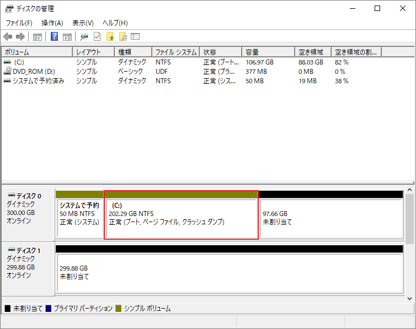Viewport: 416px width, 329px height.
Task: Open the ファイル(F) menu
Action: [19, 23]
